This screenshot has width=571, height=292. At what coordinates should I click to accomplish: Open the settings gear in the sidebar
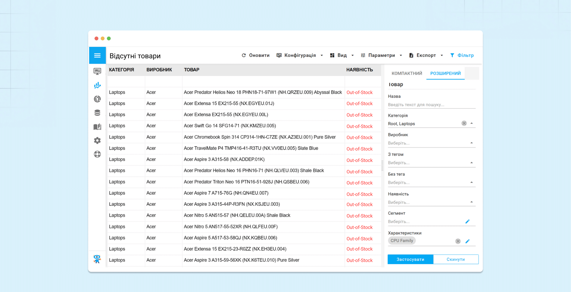[97, 141]
